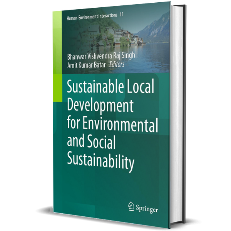Click the 'Human-Environment Interactions' series title
Image resolution: width=231 pixels, height=231 pixels.
pyautogui.click(x=92, y=16)
